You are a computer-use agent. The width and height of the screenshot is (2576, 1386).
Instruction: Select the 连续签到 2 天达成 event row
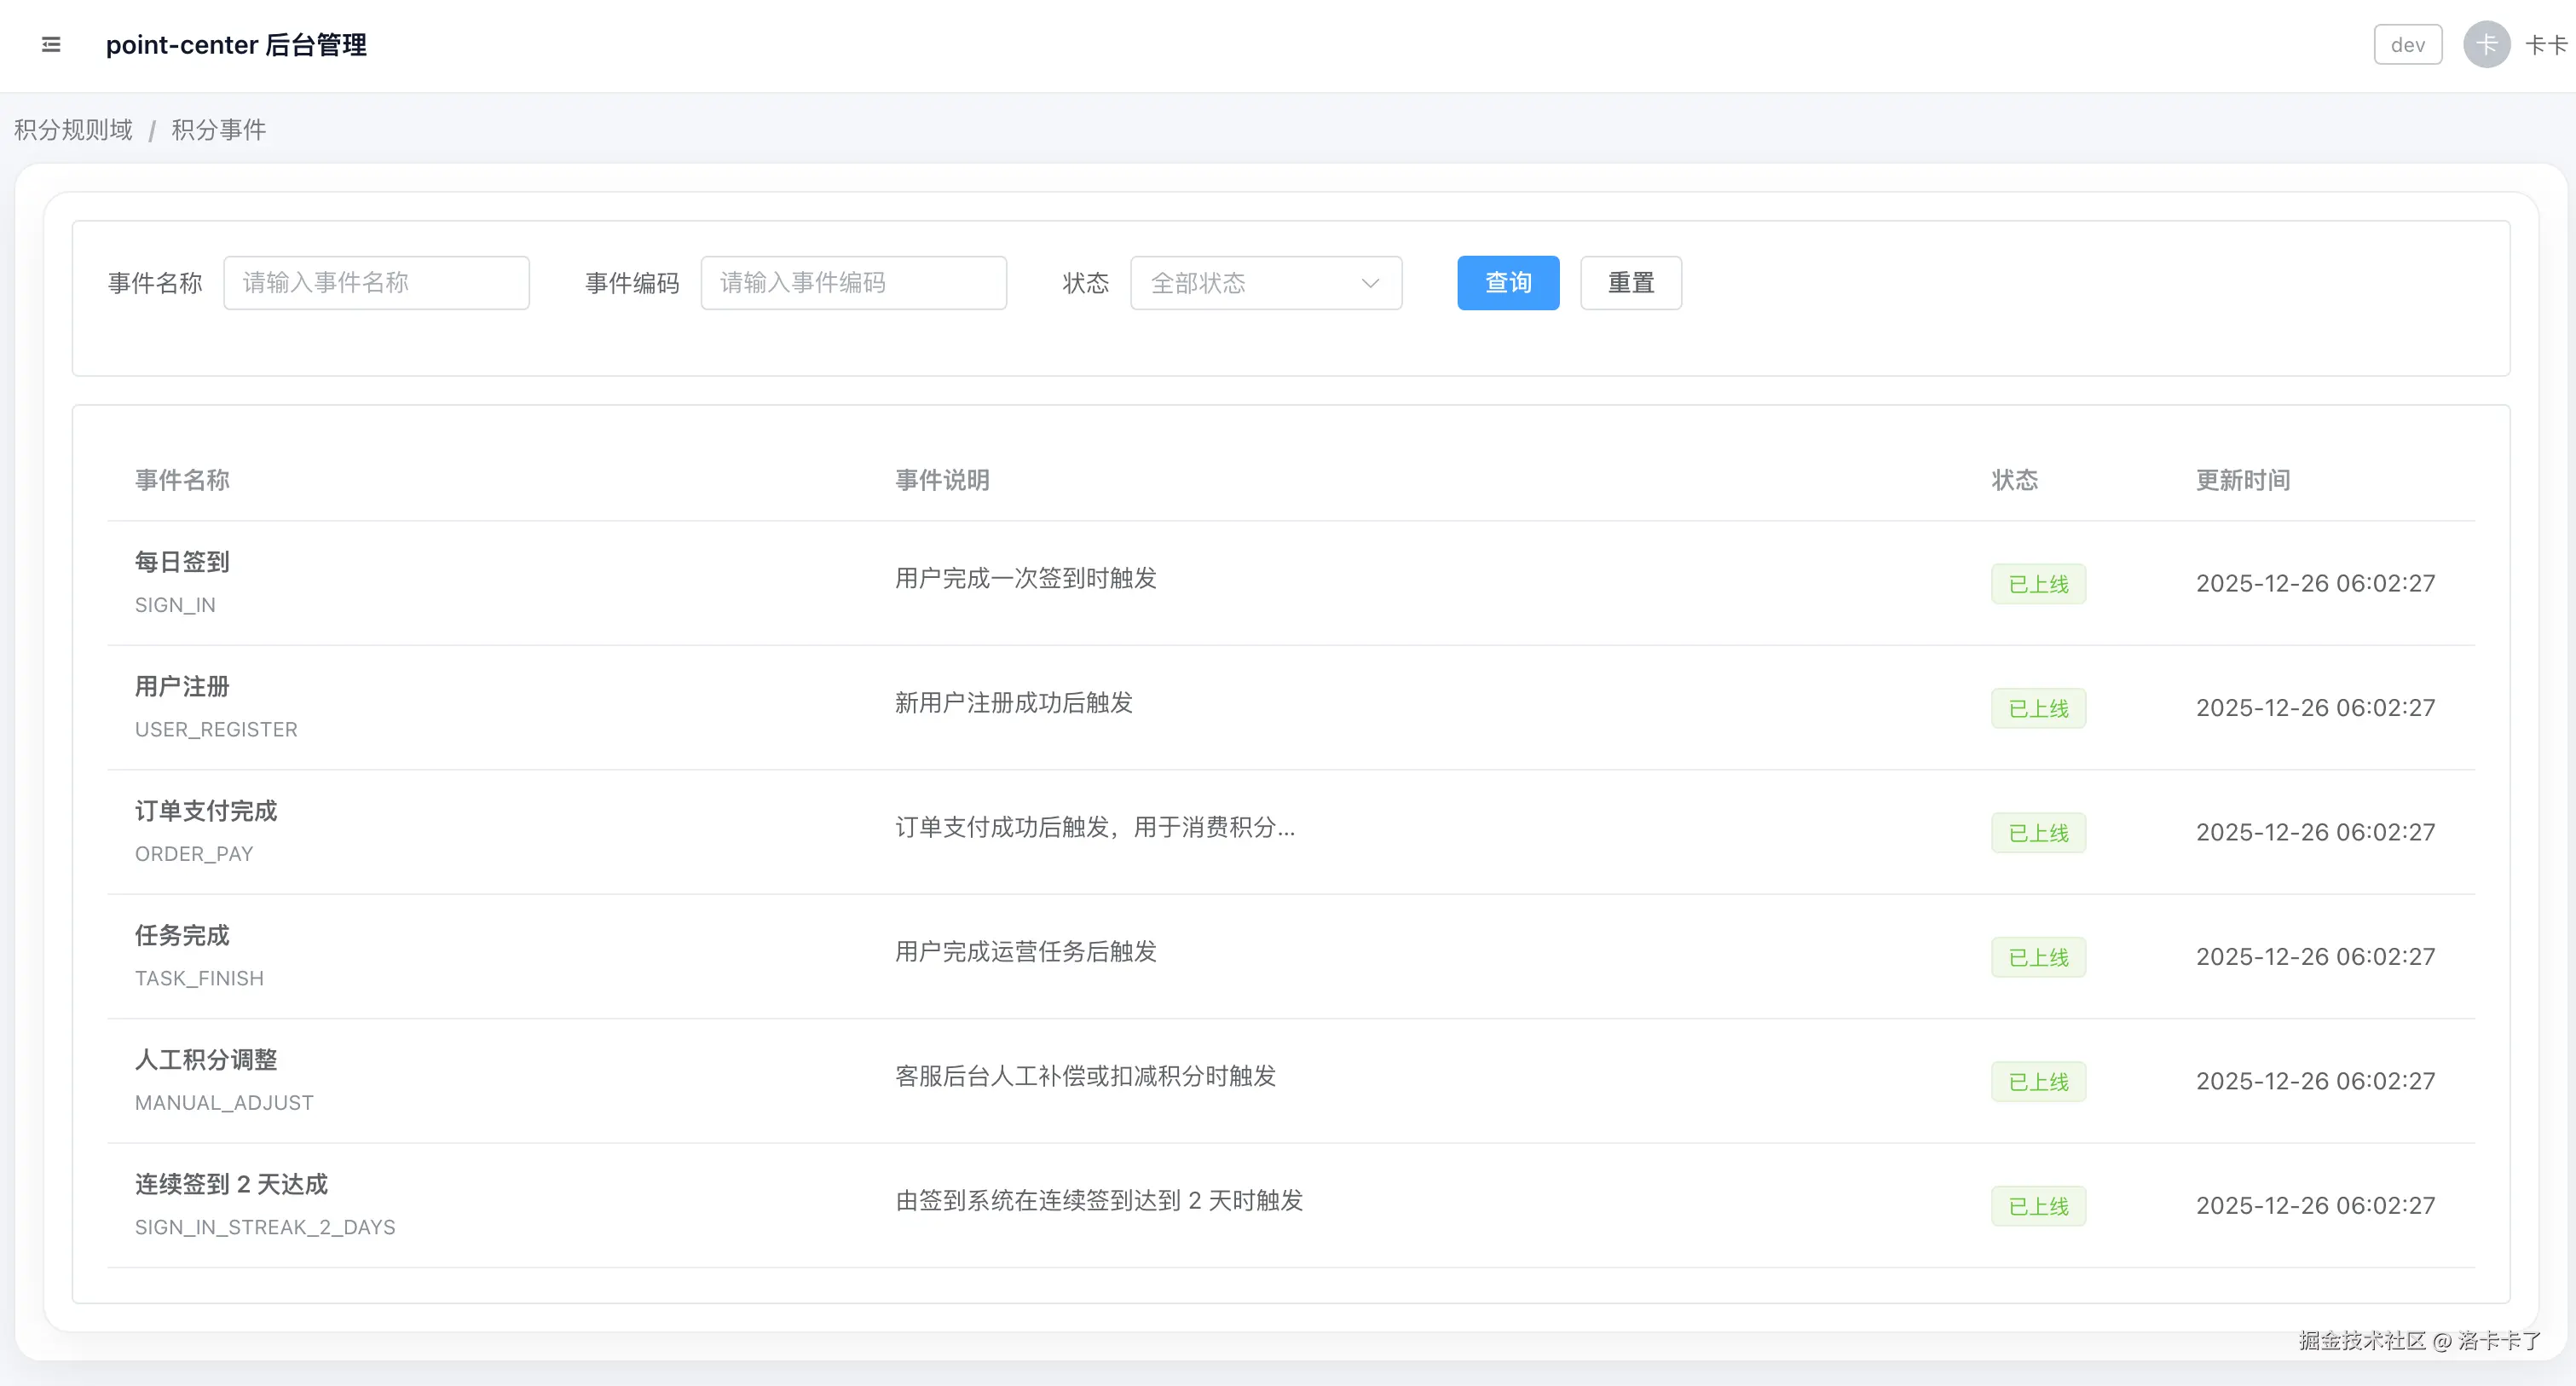tap(231, 1185)
